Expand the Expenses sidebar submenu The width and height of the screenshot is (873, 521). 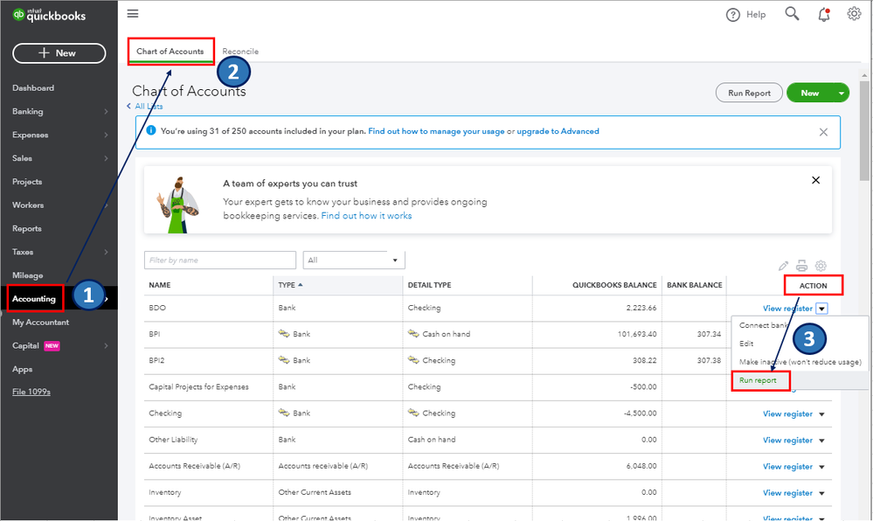[x=106, y=135]
